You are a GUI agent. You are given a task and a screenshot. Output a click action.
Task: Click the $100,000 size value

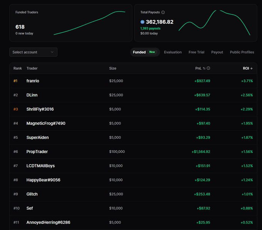coord(117,152)
